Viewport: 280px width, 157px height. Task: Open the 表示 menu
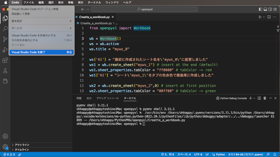coord(61,2)
